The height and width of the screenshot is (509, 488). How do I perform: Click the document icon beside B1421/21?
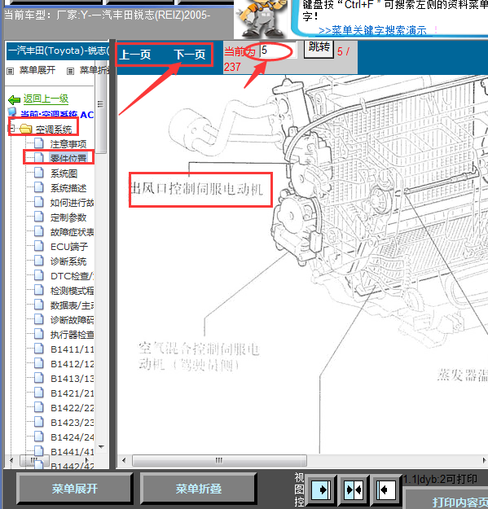pyautogui.click(x=39, y=393)
